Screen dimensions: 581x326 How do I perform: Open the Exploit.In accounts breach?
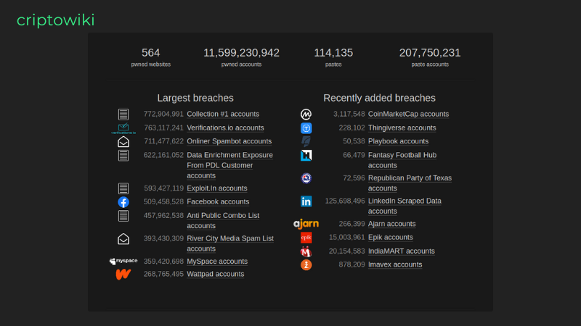(x=216, y=188)
